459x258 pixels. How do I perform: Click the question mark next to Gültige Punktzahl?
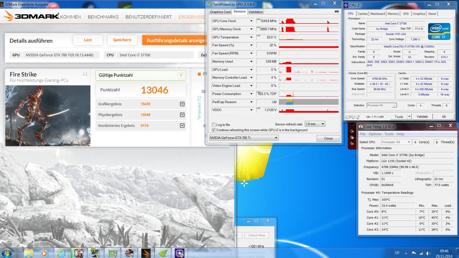click(x=181, y=75)
